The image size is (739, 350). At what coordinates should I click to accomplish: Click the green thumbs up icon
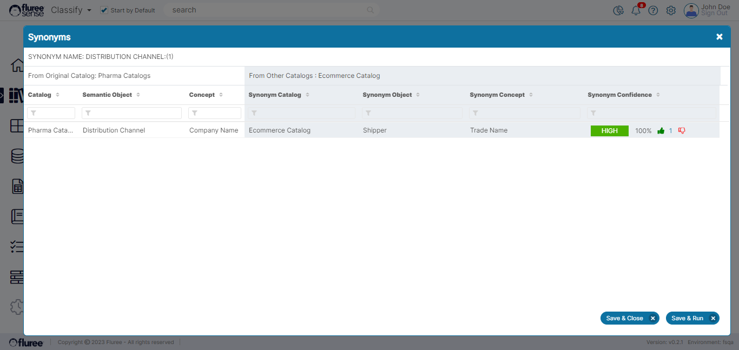(661, 130)
